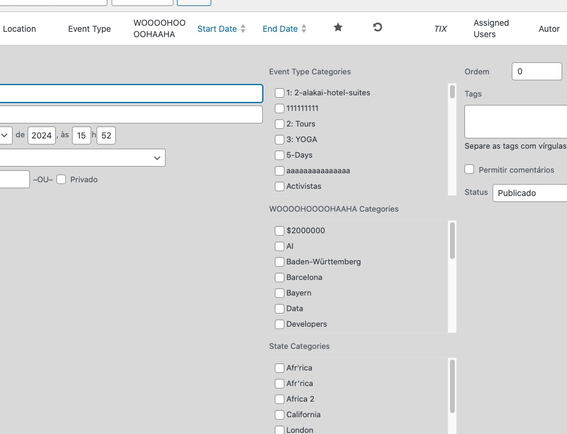Check the Developers category
Screen dimensions: 567x434
point(280,324)
